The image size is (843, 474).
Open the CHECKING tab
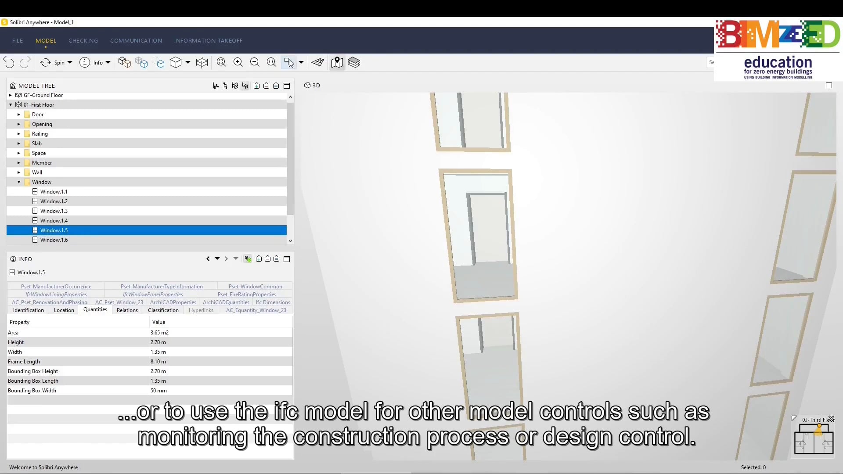point(83,40)
